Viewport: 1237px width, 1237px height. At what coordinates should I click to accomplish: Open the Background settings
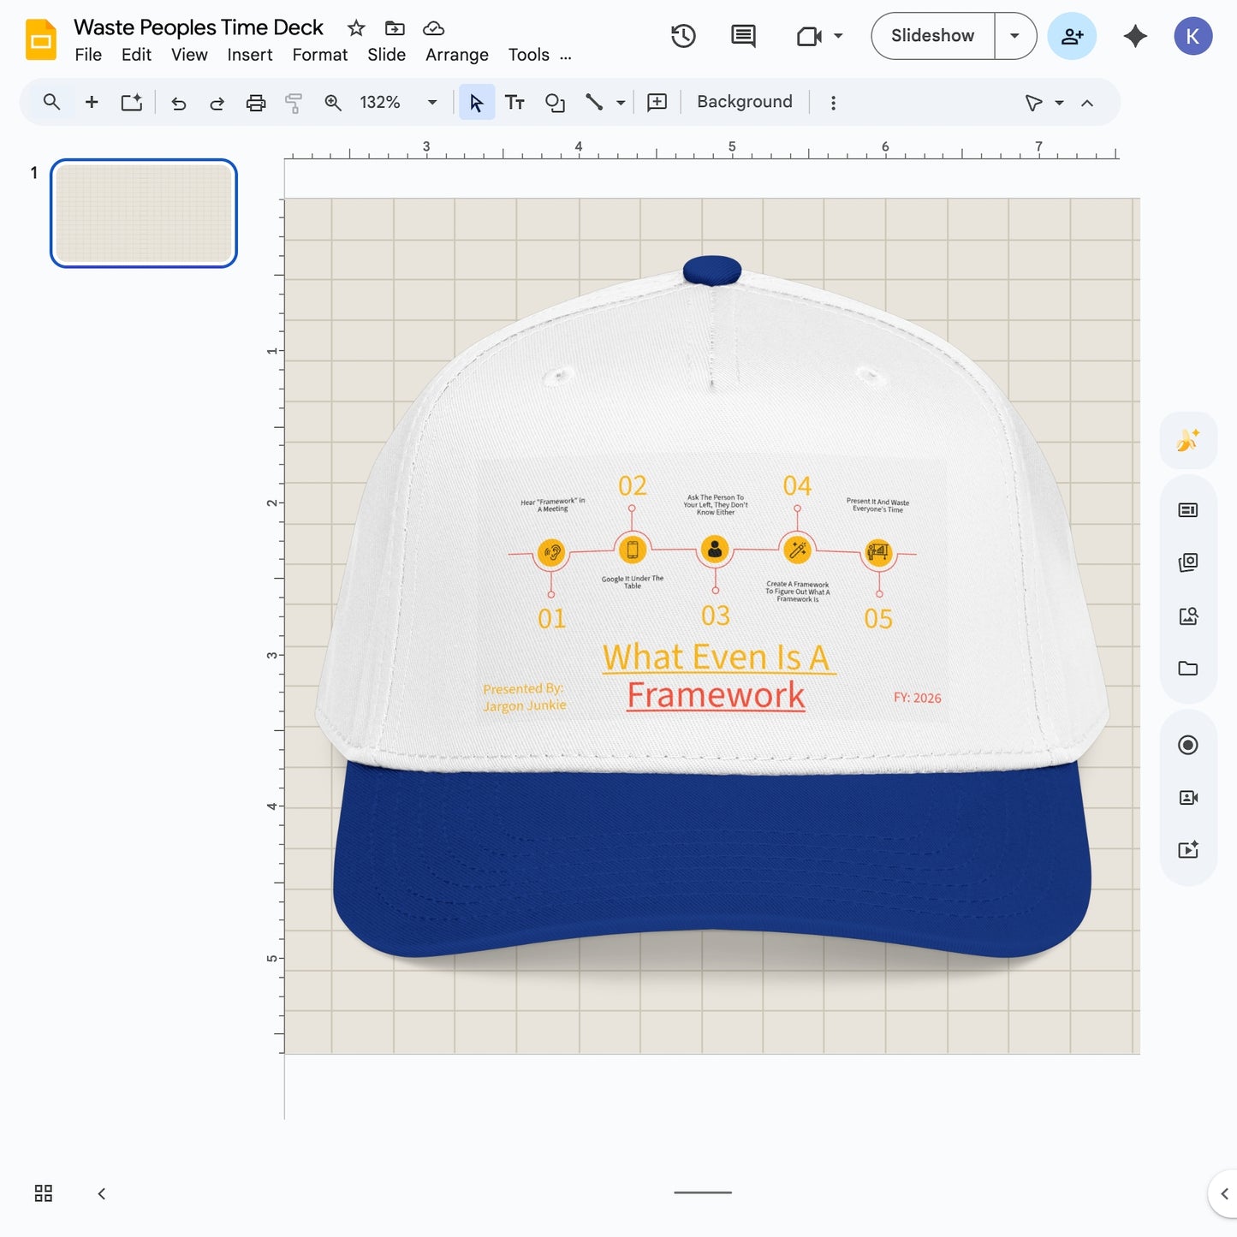pyautogui.click(x=743, y=101)
